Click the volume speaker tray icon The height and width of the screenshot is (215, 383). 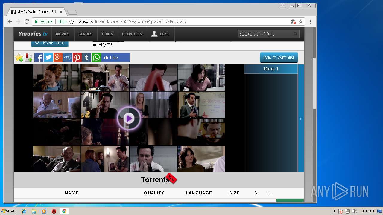[x=355, y=211]
